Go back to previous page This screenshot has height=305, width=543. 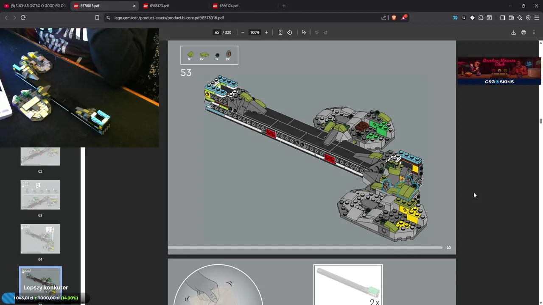(6, 18)
